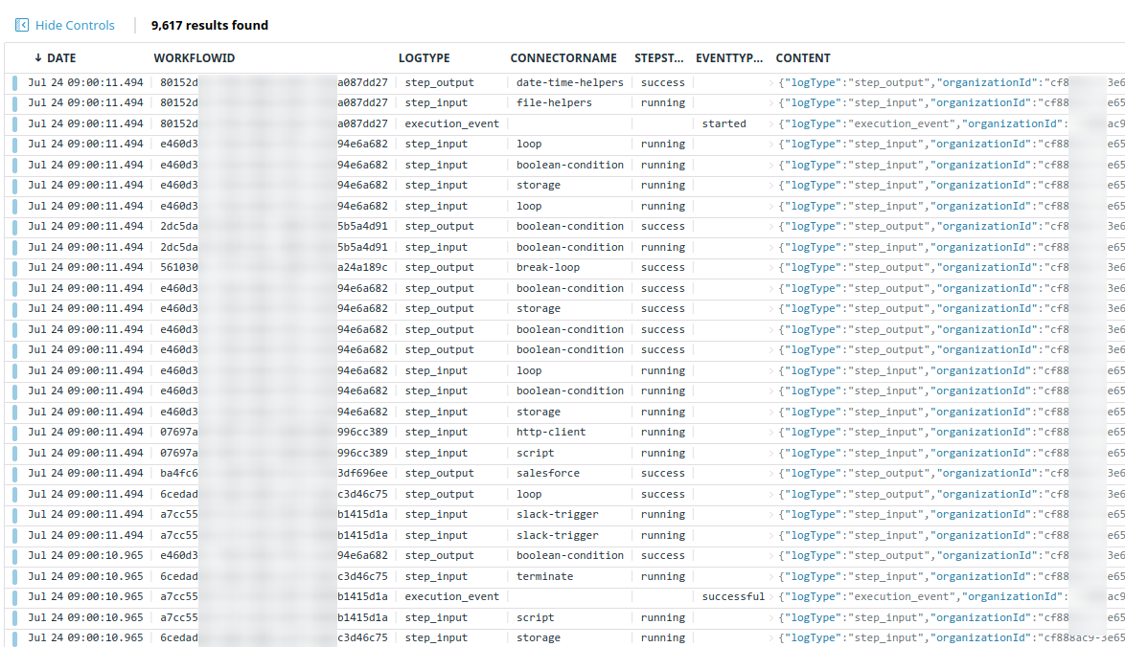The height and width of the screenshot is (647, 1125).
Task: Click the Hide Controls link text
Action: click(75, 26)
